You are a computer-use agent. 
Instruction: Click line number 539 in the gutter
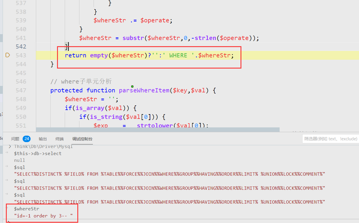click(21, 20)
